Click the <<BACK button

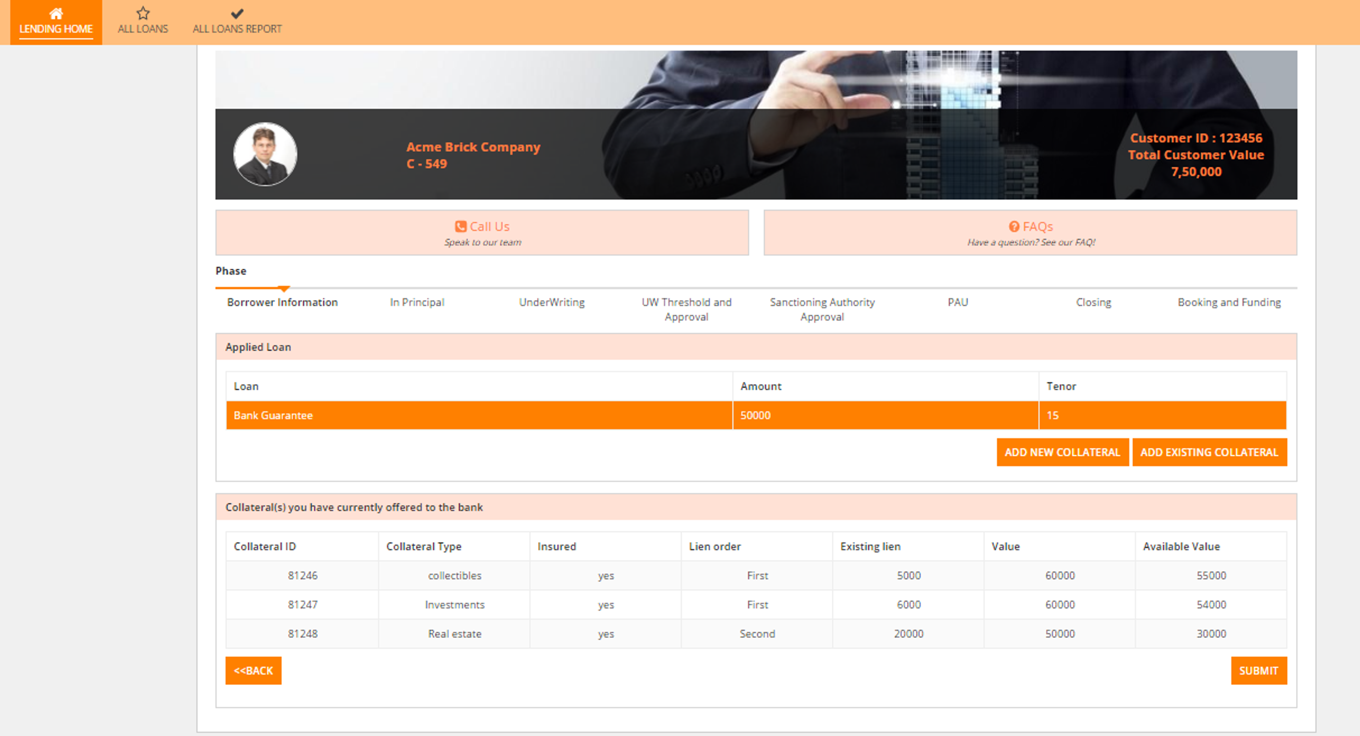click(254, 671)
